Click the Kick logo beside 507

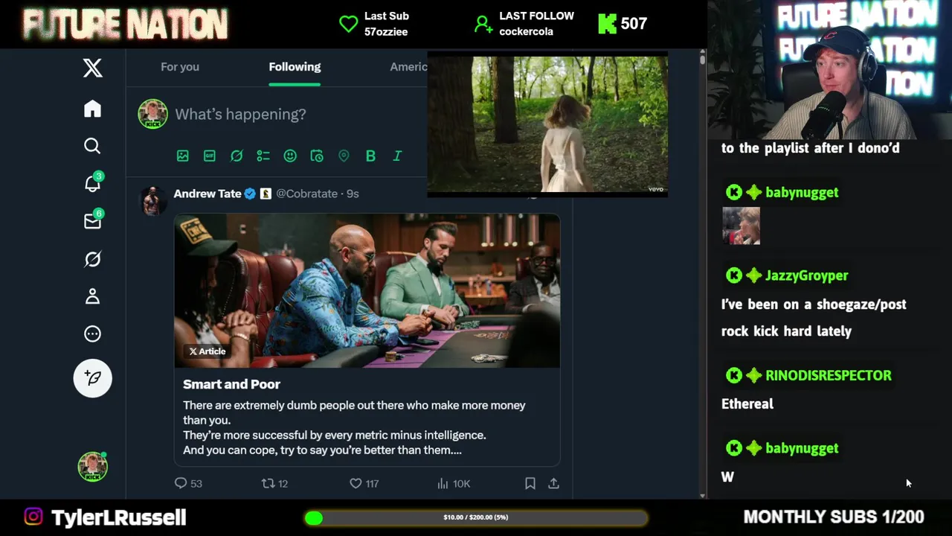click(x=608, y=24)
